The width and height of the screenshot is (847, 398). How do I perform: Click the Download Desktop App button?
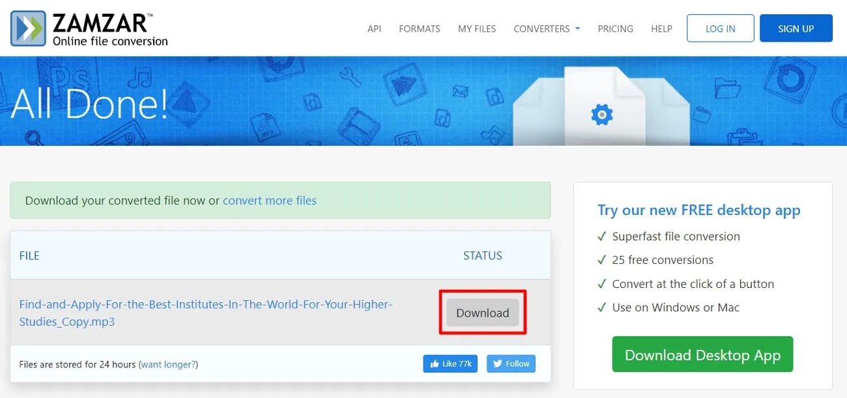coord(702,354)
